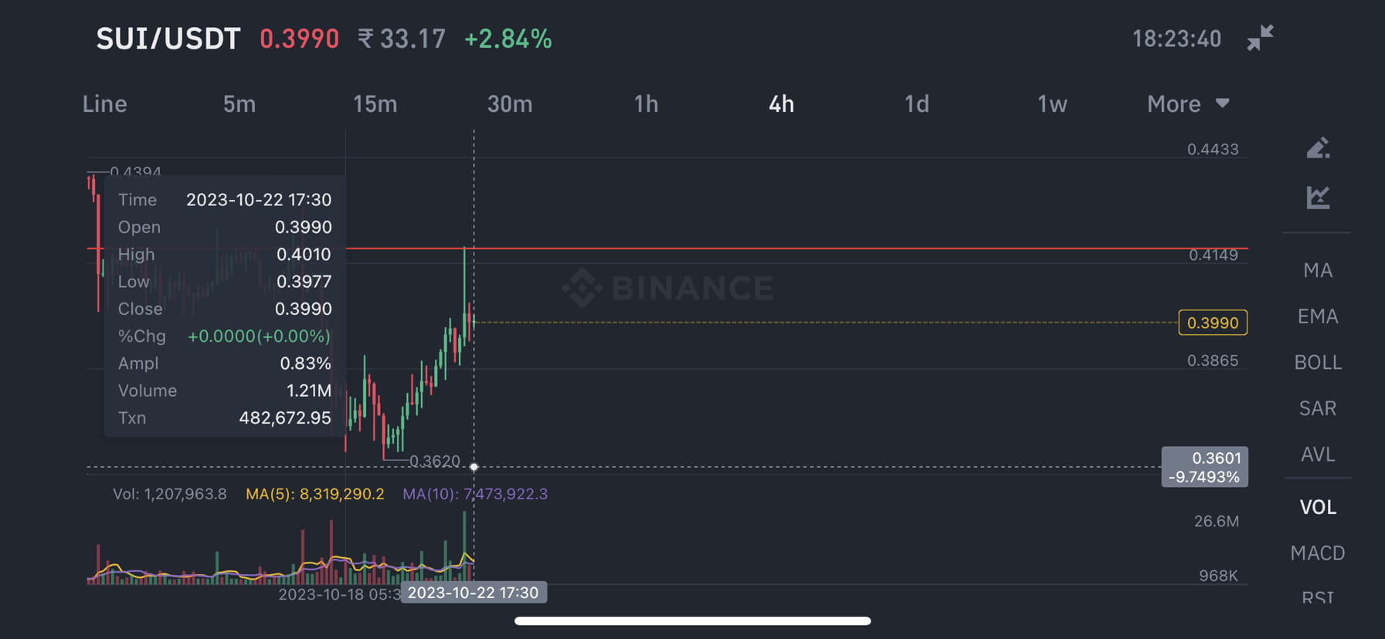Open the MACD indicator panel

[1317, 553]
